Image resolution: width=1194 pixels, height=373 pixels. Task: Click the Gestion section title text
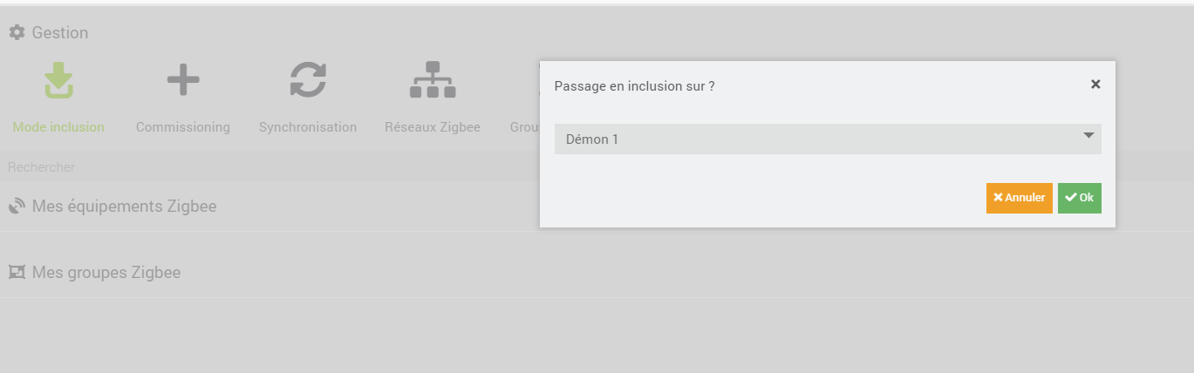(60, 33)
